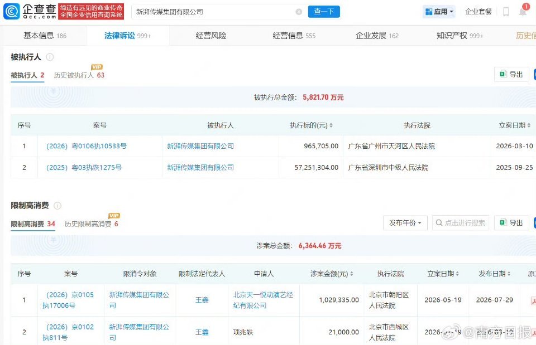
Task: Sort by 涉案金额(元) column arrows
Action: coord(351,274)
